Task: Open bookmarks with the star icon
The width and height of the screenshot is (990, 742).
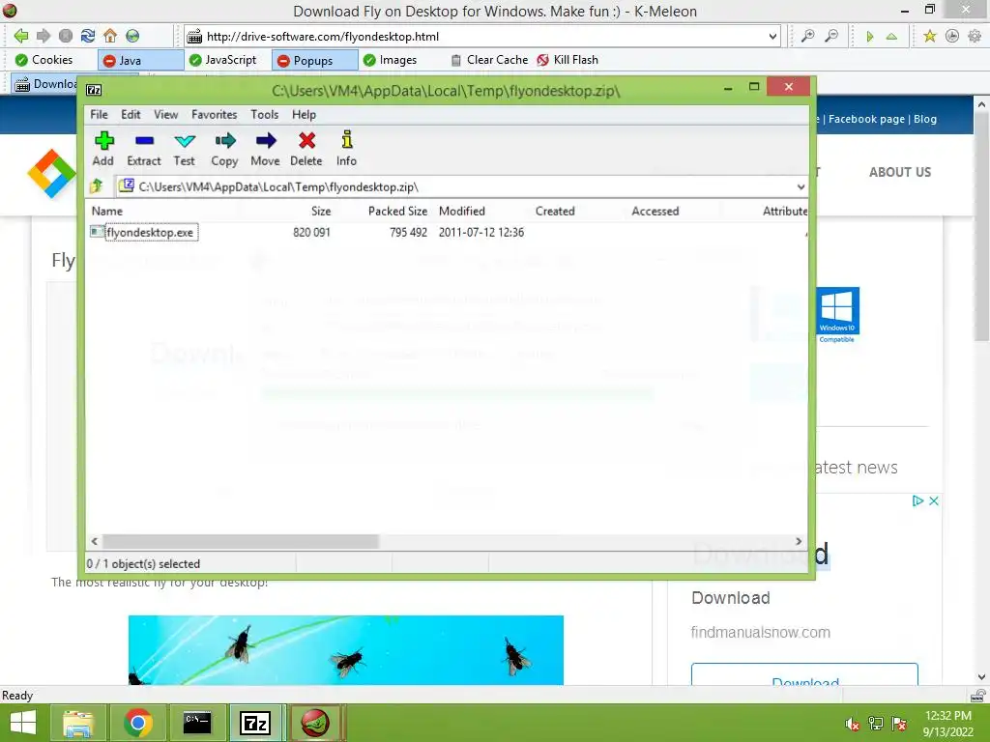Action: [929, 36]
